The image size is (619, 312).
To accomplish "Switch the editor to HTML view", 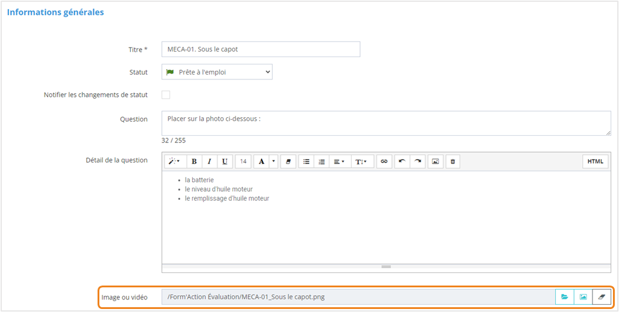I will tap(595, 161).
